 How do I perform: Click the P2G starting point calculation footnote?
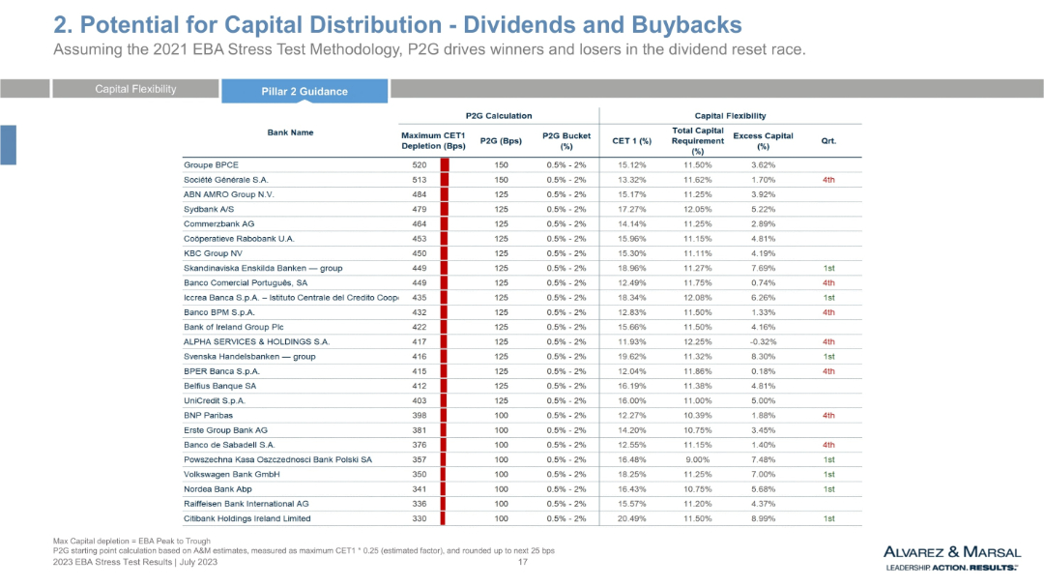click(x=304, y=551)
